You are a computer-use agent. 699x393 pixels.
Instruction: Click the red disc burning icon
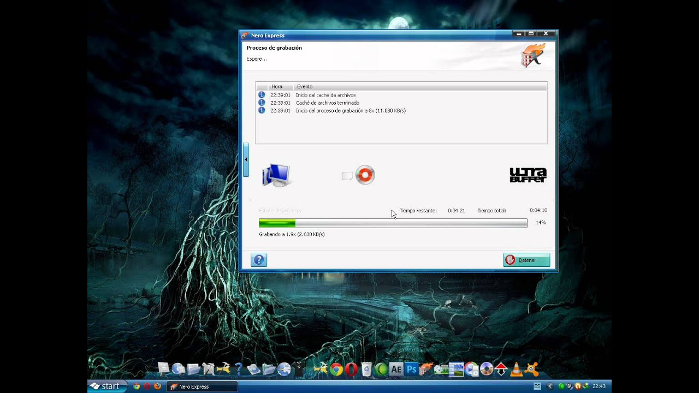365,175
